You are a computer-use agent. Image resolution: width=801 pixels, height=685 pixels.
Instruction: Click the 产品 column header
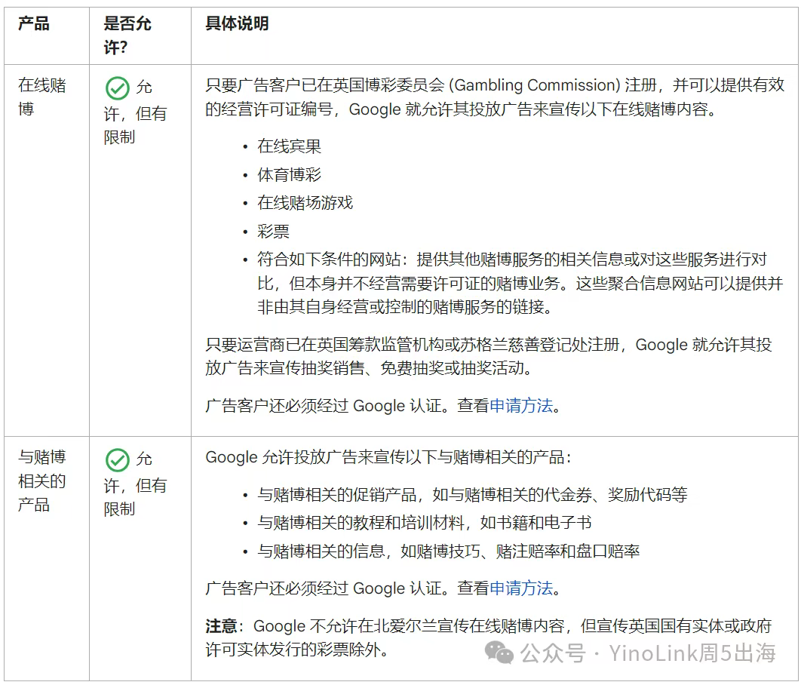point(34,23)
